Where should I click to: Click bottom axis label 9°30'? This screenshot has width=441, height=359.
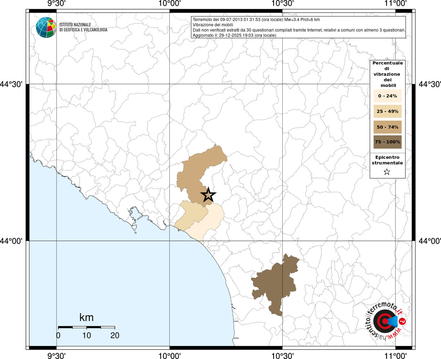[57, 355]
